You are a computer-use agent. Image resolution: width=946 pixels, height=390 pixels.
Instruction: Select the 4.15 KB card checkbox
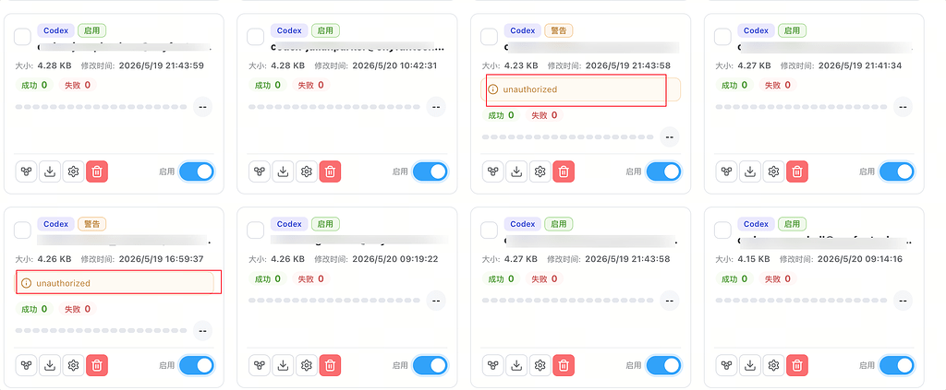pyautogui.click(x=722, y=230)
